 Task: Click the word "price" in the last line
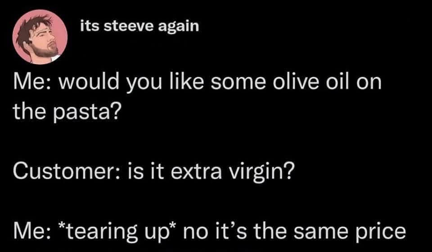pyautogui.click(x=382, y=232)
